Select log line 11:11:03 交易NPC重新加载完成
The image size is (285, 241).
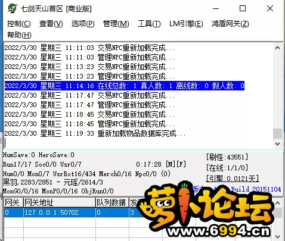89,48
